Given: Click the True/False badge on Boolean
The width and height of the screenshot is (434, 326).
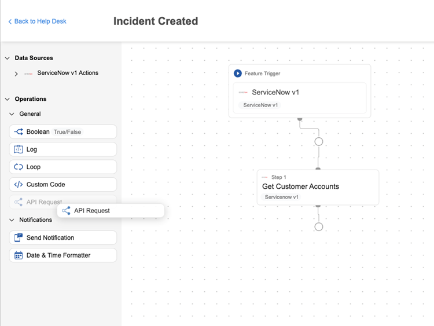Looking at the screenshot, I should pyautogui.click(x=67, y=132).
